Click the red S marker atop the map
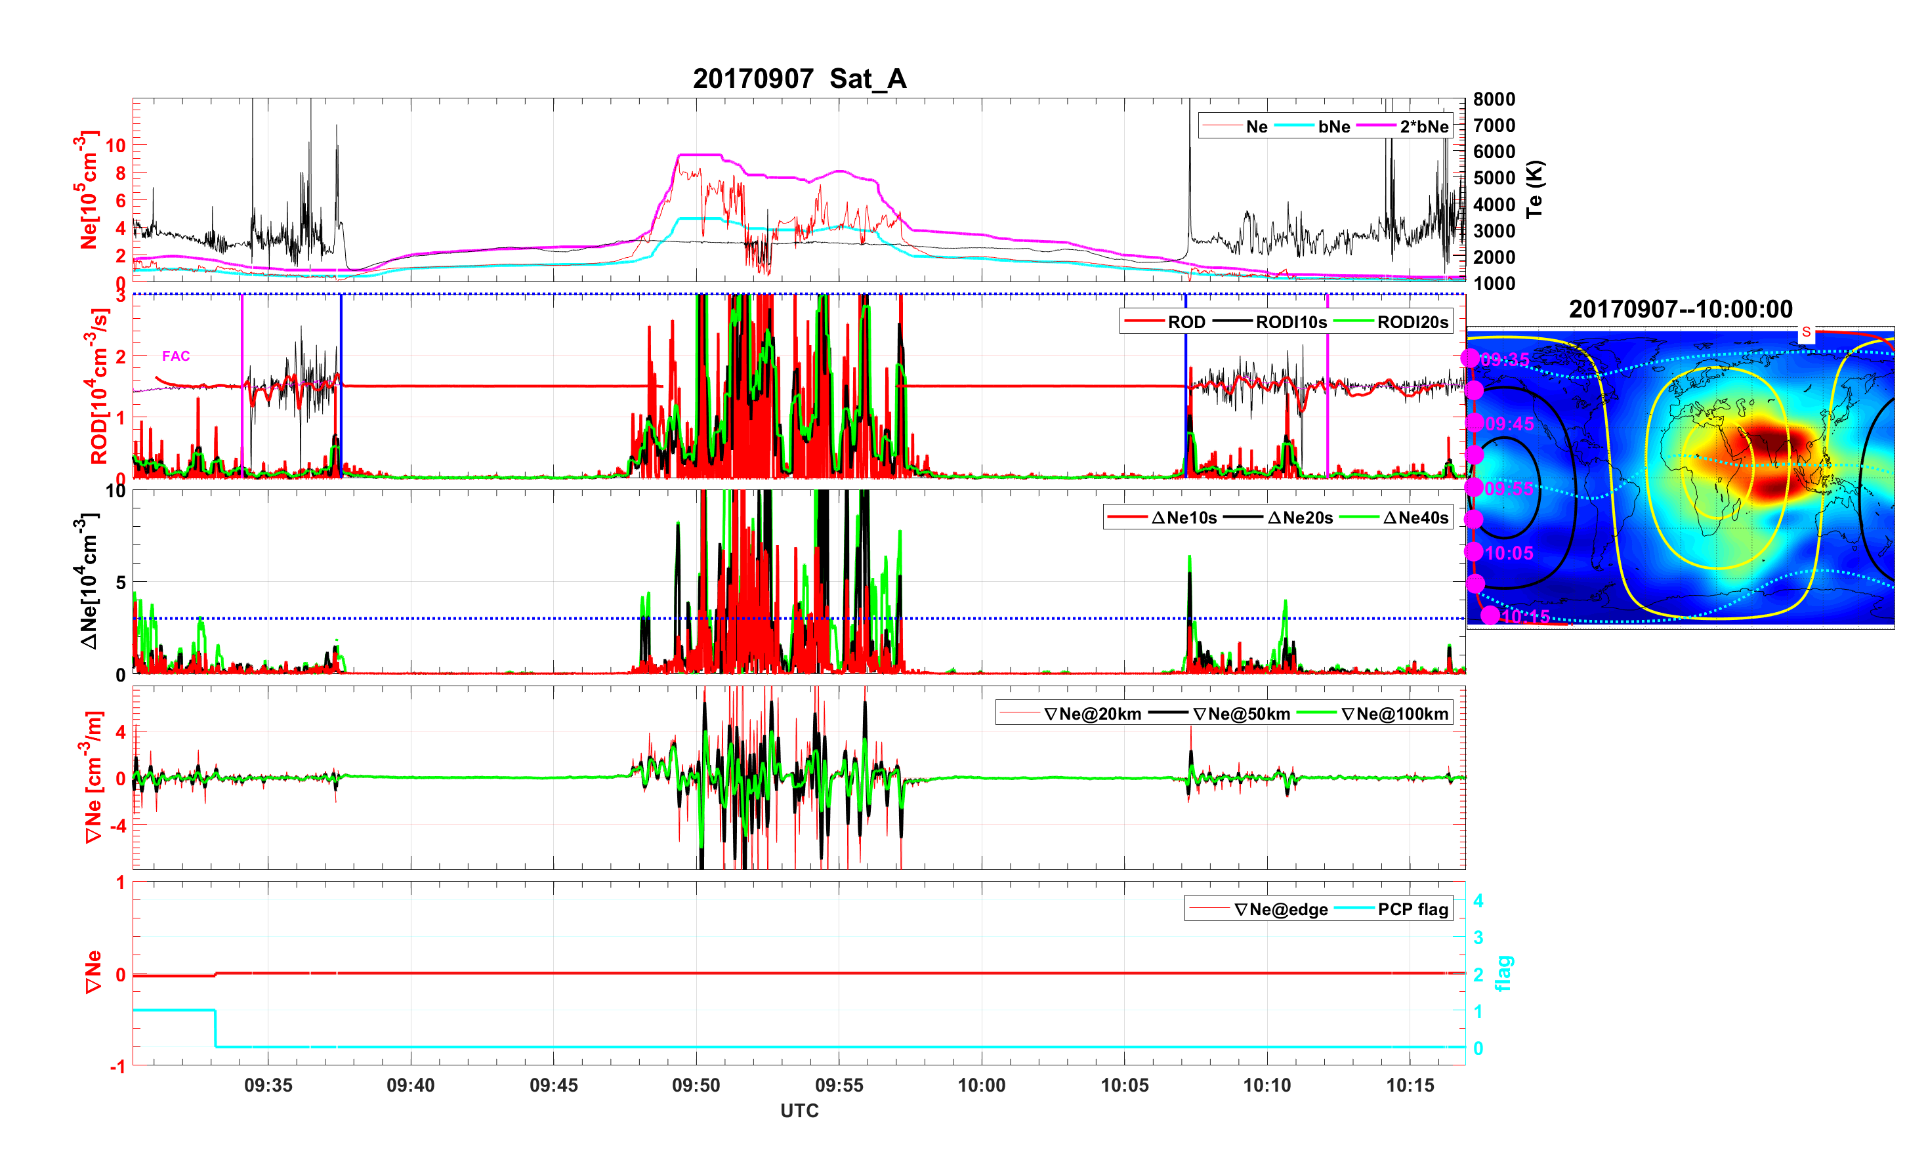The width and height of the screenshot is (1905, 1152). (x=1806, y=333)
